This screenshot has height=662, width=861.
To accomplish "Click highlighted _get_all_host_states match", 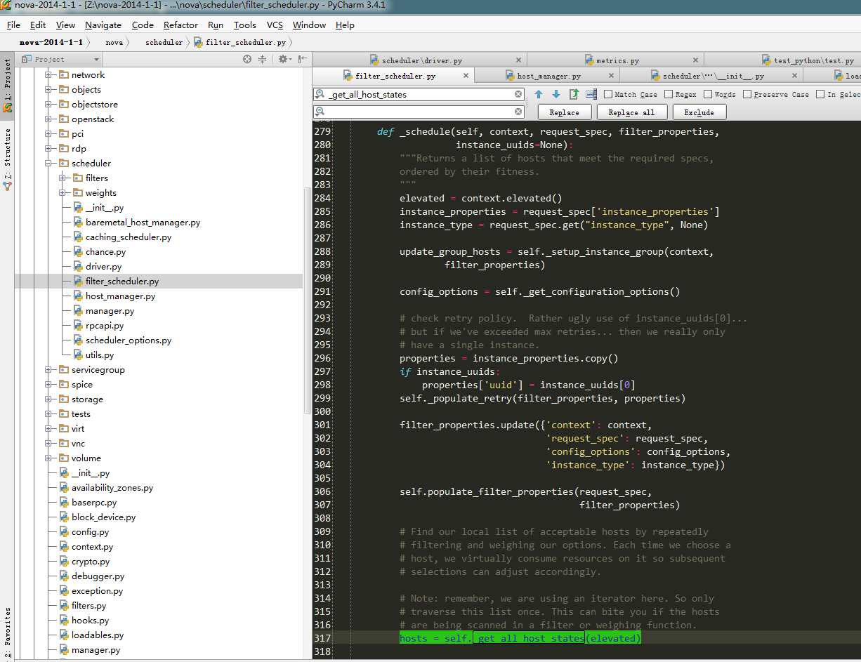I will [528, 638].
